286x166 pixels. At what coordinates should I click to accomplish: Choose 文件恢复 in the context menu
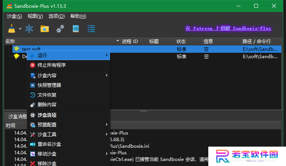click(68, 95)
